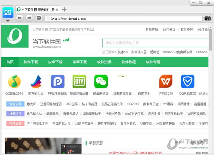Focus the site search input box
The image size is (214, 155).
click(155, 43)
